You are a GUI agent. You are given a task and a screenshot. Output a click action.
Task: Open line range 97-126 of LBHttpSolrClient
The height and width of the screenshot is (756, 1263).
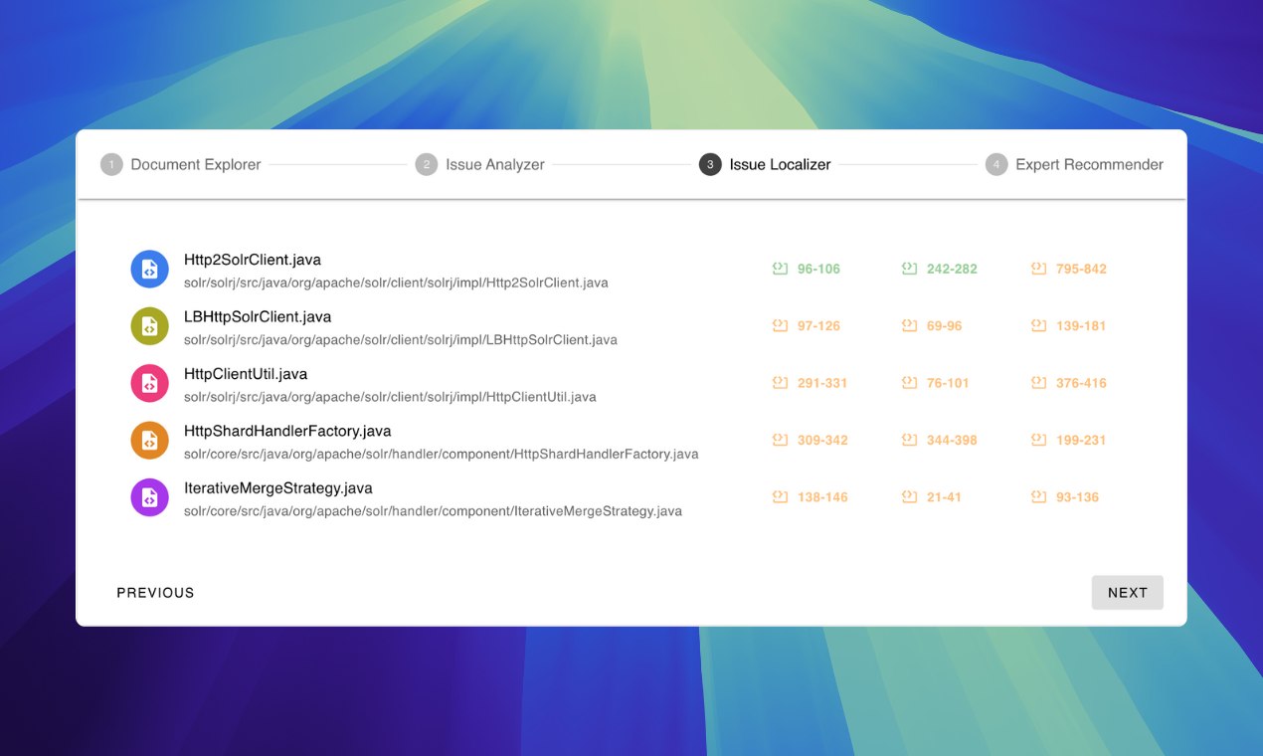[818, 325]
